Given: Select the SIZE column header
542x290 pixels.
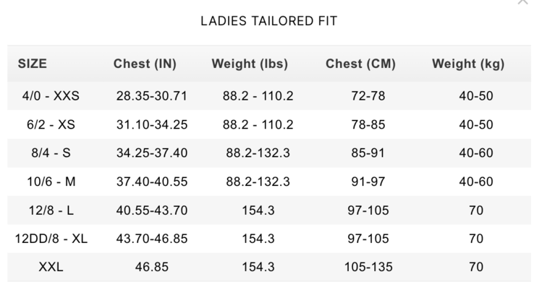Looking at the screenshot, I should coord(33,64).
